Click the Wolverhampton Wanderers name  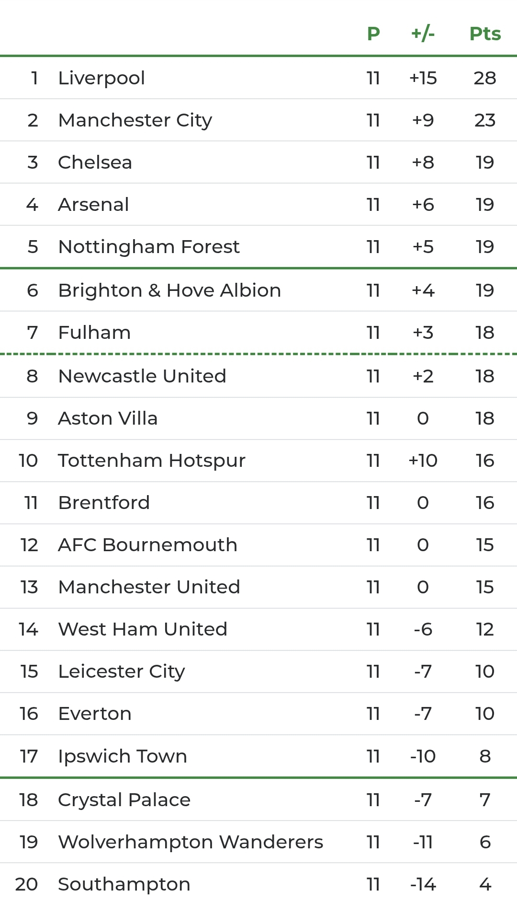(x=191, y=842)
